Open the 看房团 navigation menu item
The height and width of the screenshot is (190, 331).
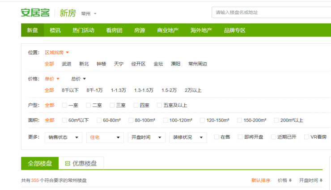coord(114,30)
